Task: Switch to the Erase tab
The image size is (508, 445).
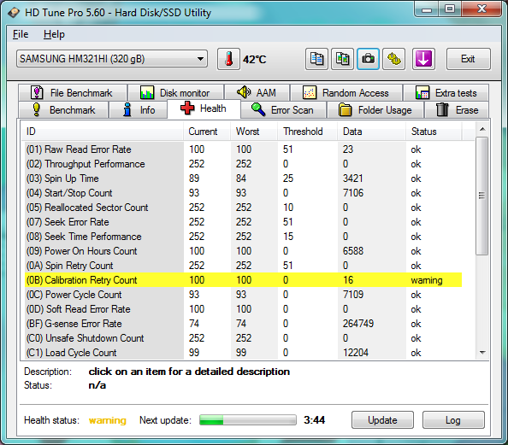Action: pyautogui.click(x=457, y=109)
